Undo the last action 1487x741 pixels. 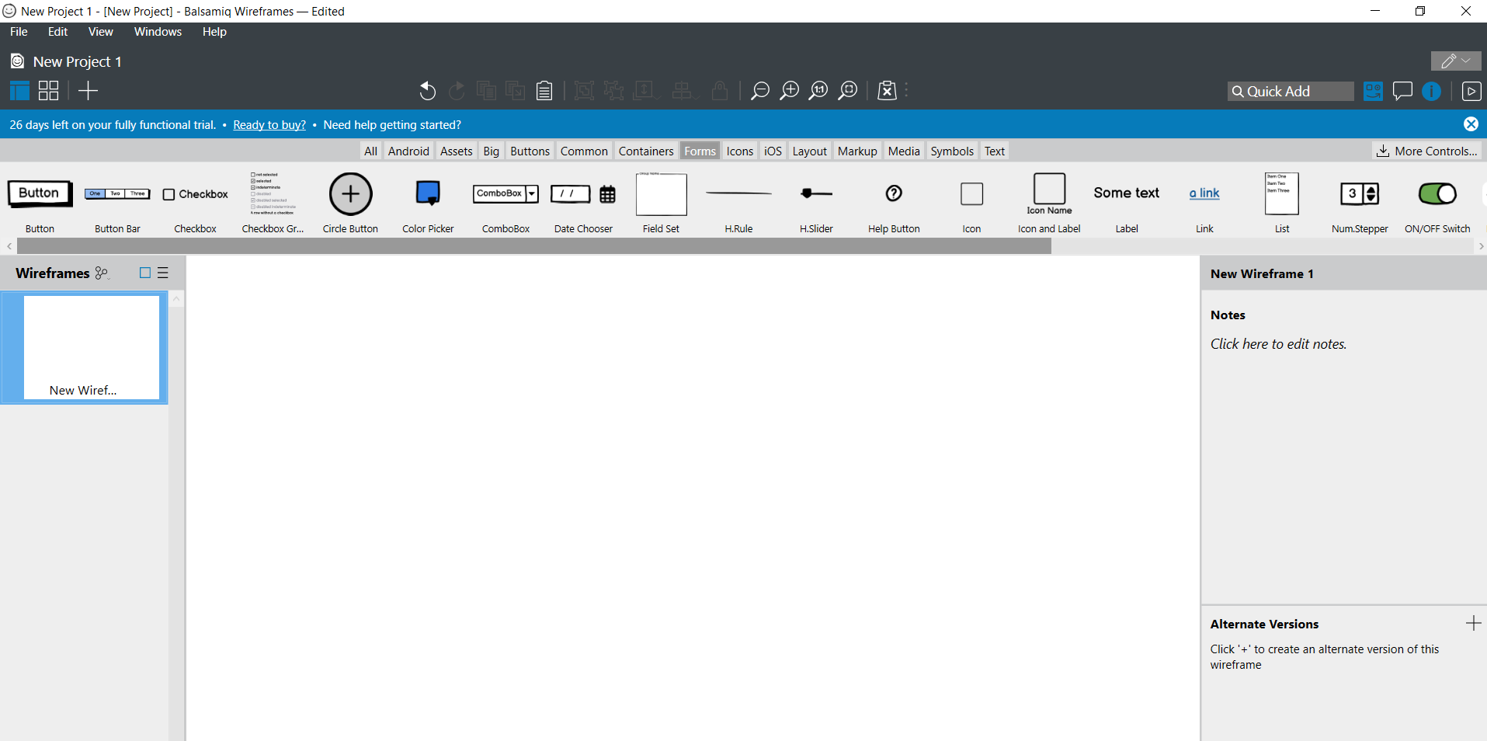[x=427, y=91]
